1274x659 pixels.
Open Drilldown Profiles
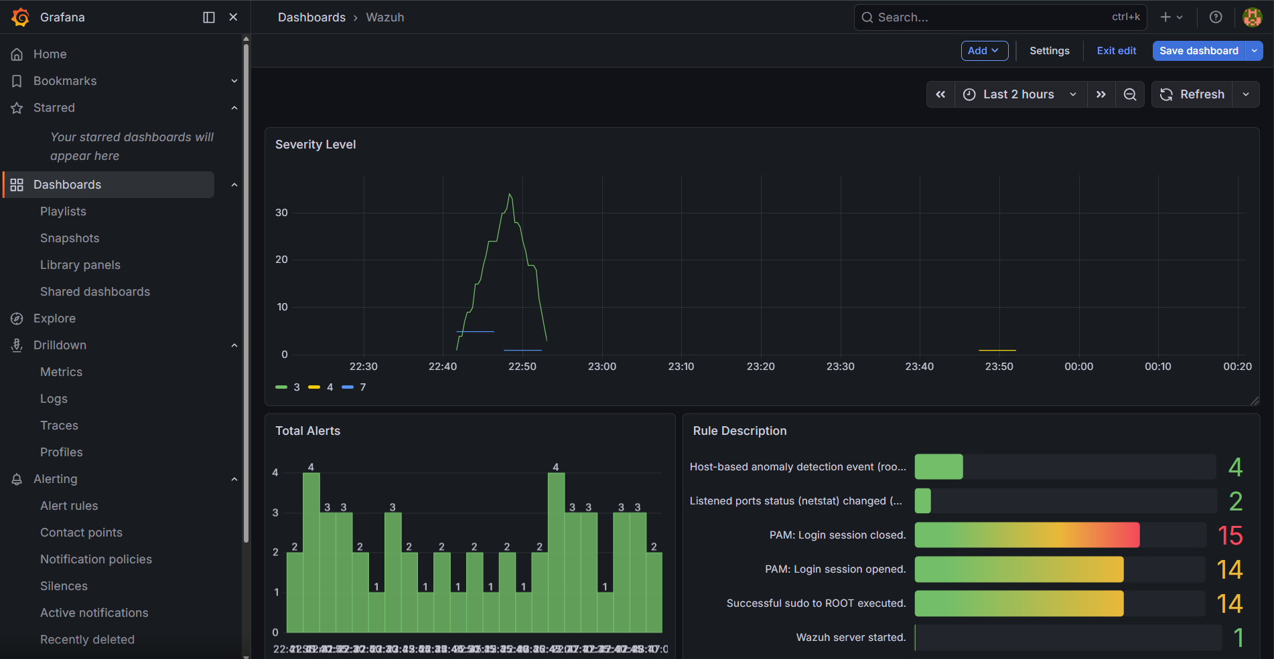(62, 452)
